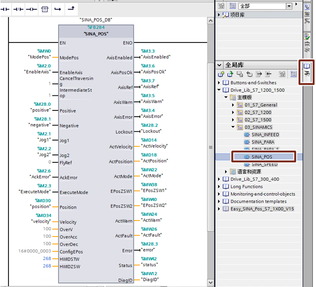Click open global library icon
The image size is (316, 287).
[x=230, y=74]
